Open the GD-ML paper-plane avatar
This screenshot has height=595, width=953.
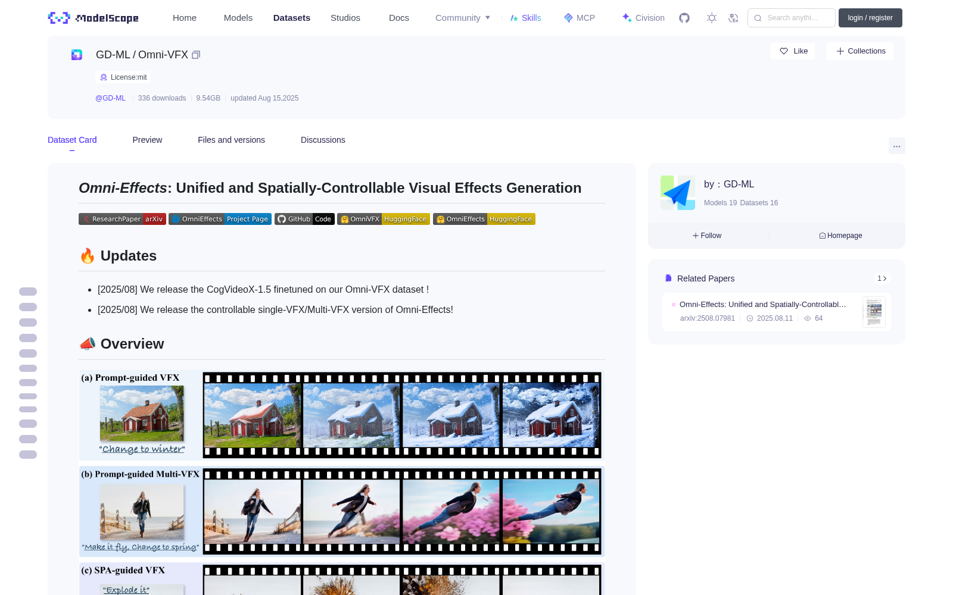tap(678, 193)
